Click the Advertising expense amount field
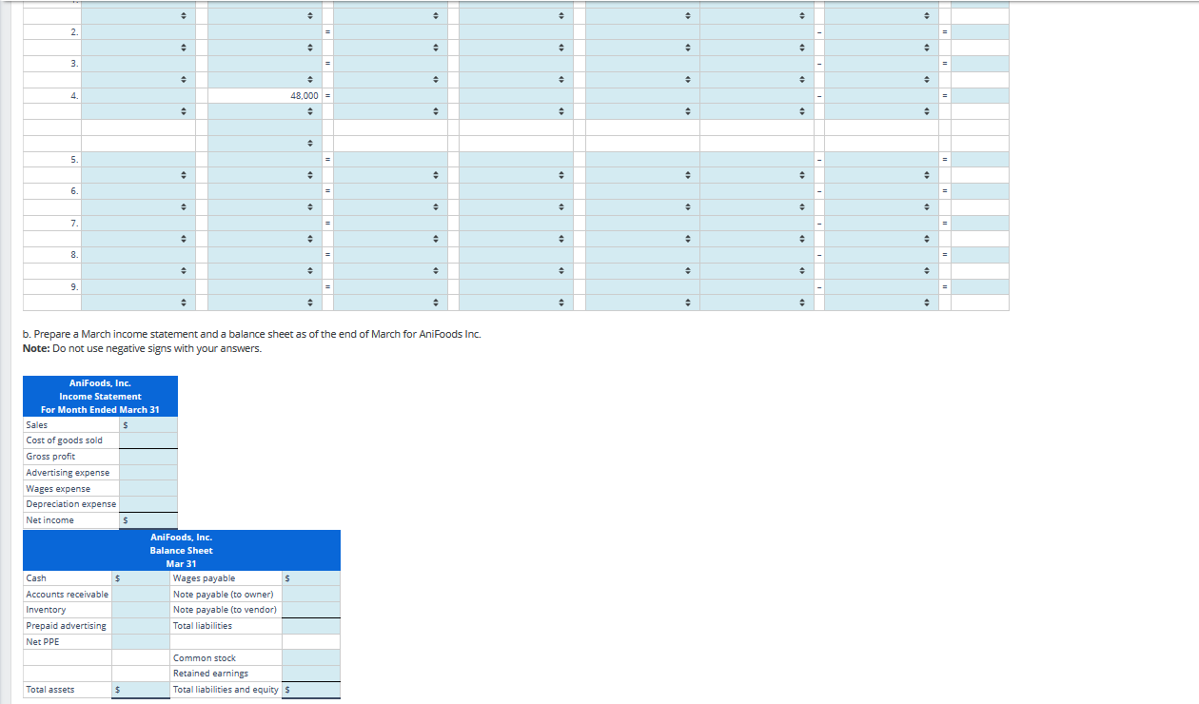This screenshot has height=704, width=1199. click(148, 473)
